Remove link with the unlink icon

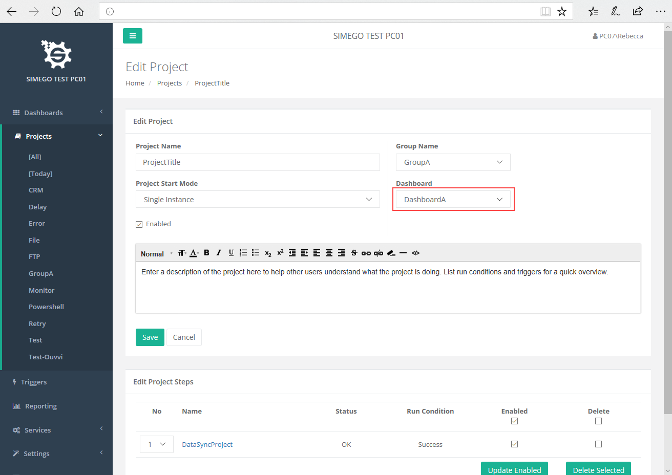pyautogui.click(x=379, y=253)
